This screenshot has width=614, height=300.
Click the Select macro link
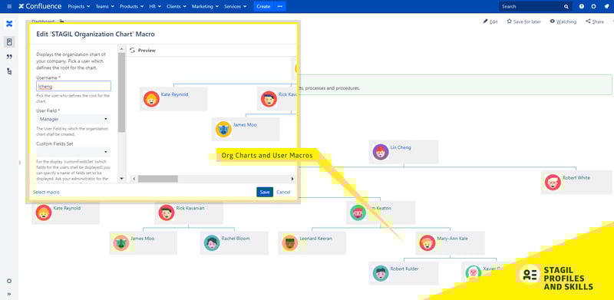pyautogui.click(x=46, y=192)
